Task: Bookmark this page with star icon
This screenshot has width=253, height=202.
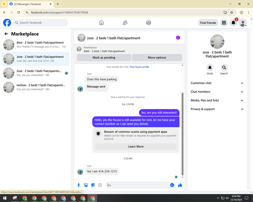Action: 232,13
